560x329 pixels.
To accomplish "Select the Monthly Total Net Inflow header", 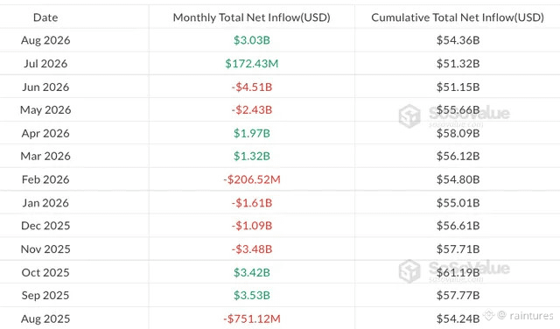I will (251, 17).
